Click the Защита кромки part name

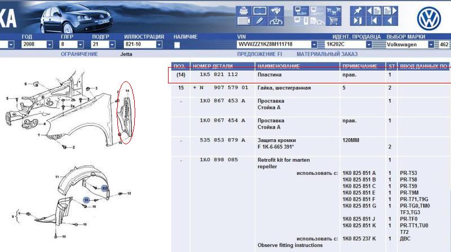pyautogui.click(x=277, y=140)
